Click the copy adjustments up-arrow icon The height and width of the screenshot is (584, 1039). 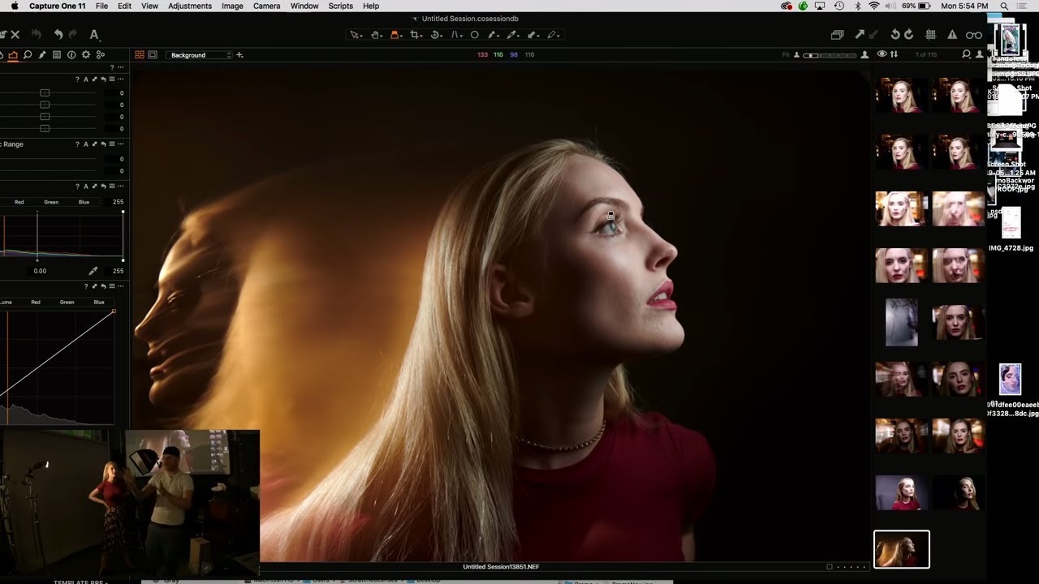pyautogui.click(x=860, y=35)
